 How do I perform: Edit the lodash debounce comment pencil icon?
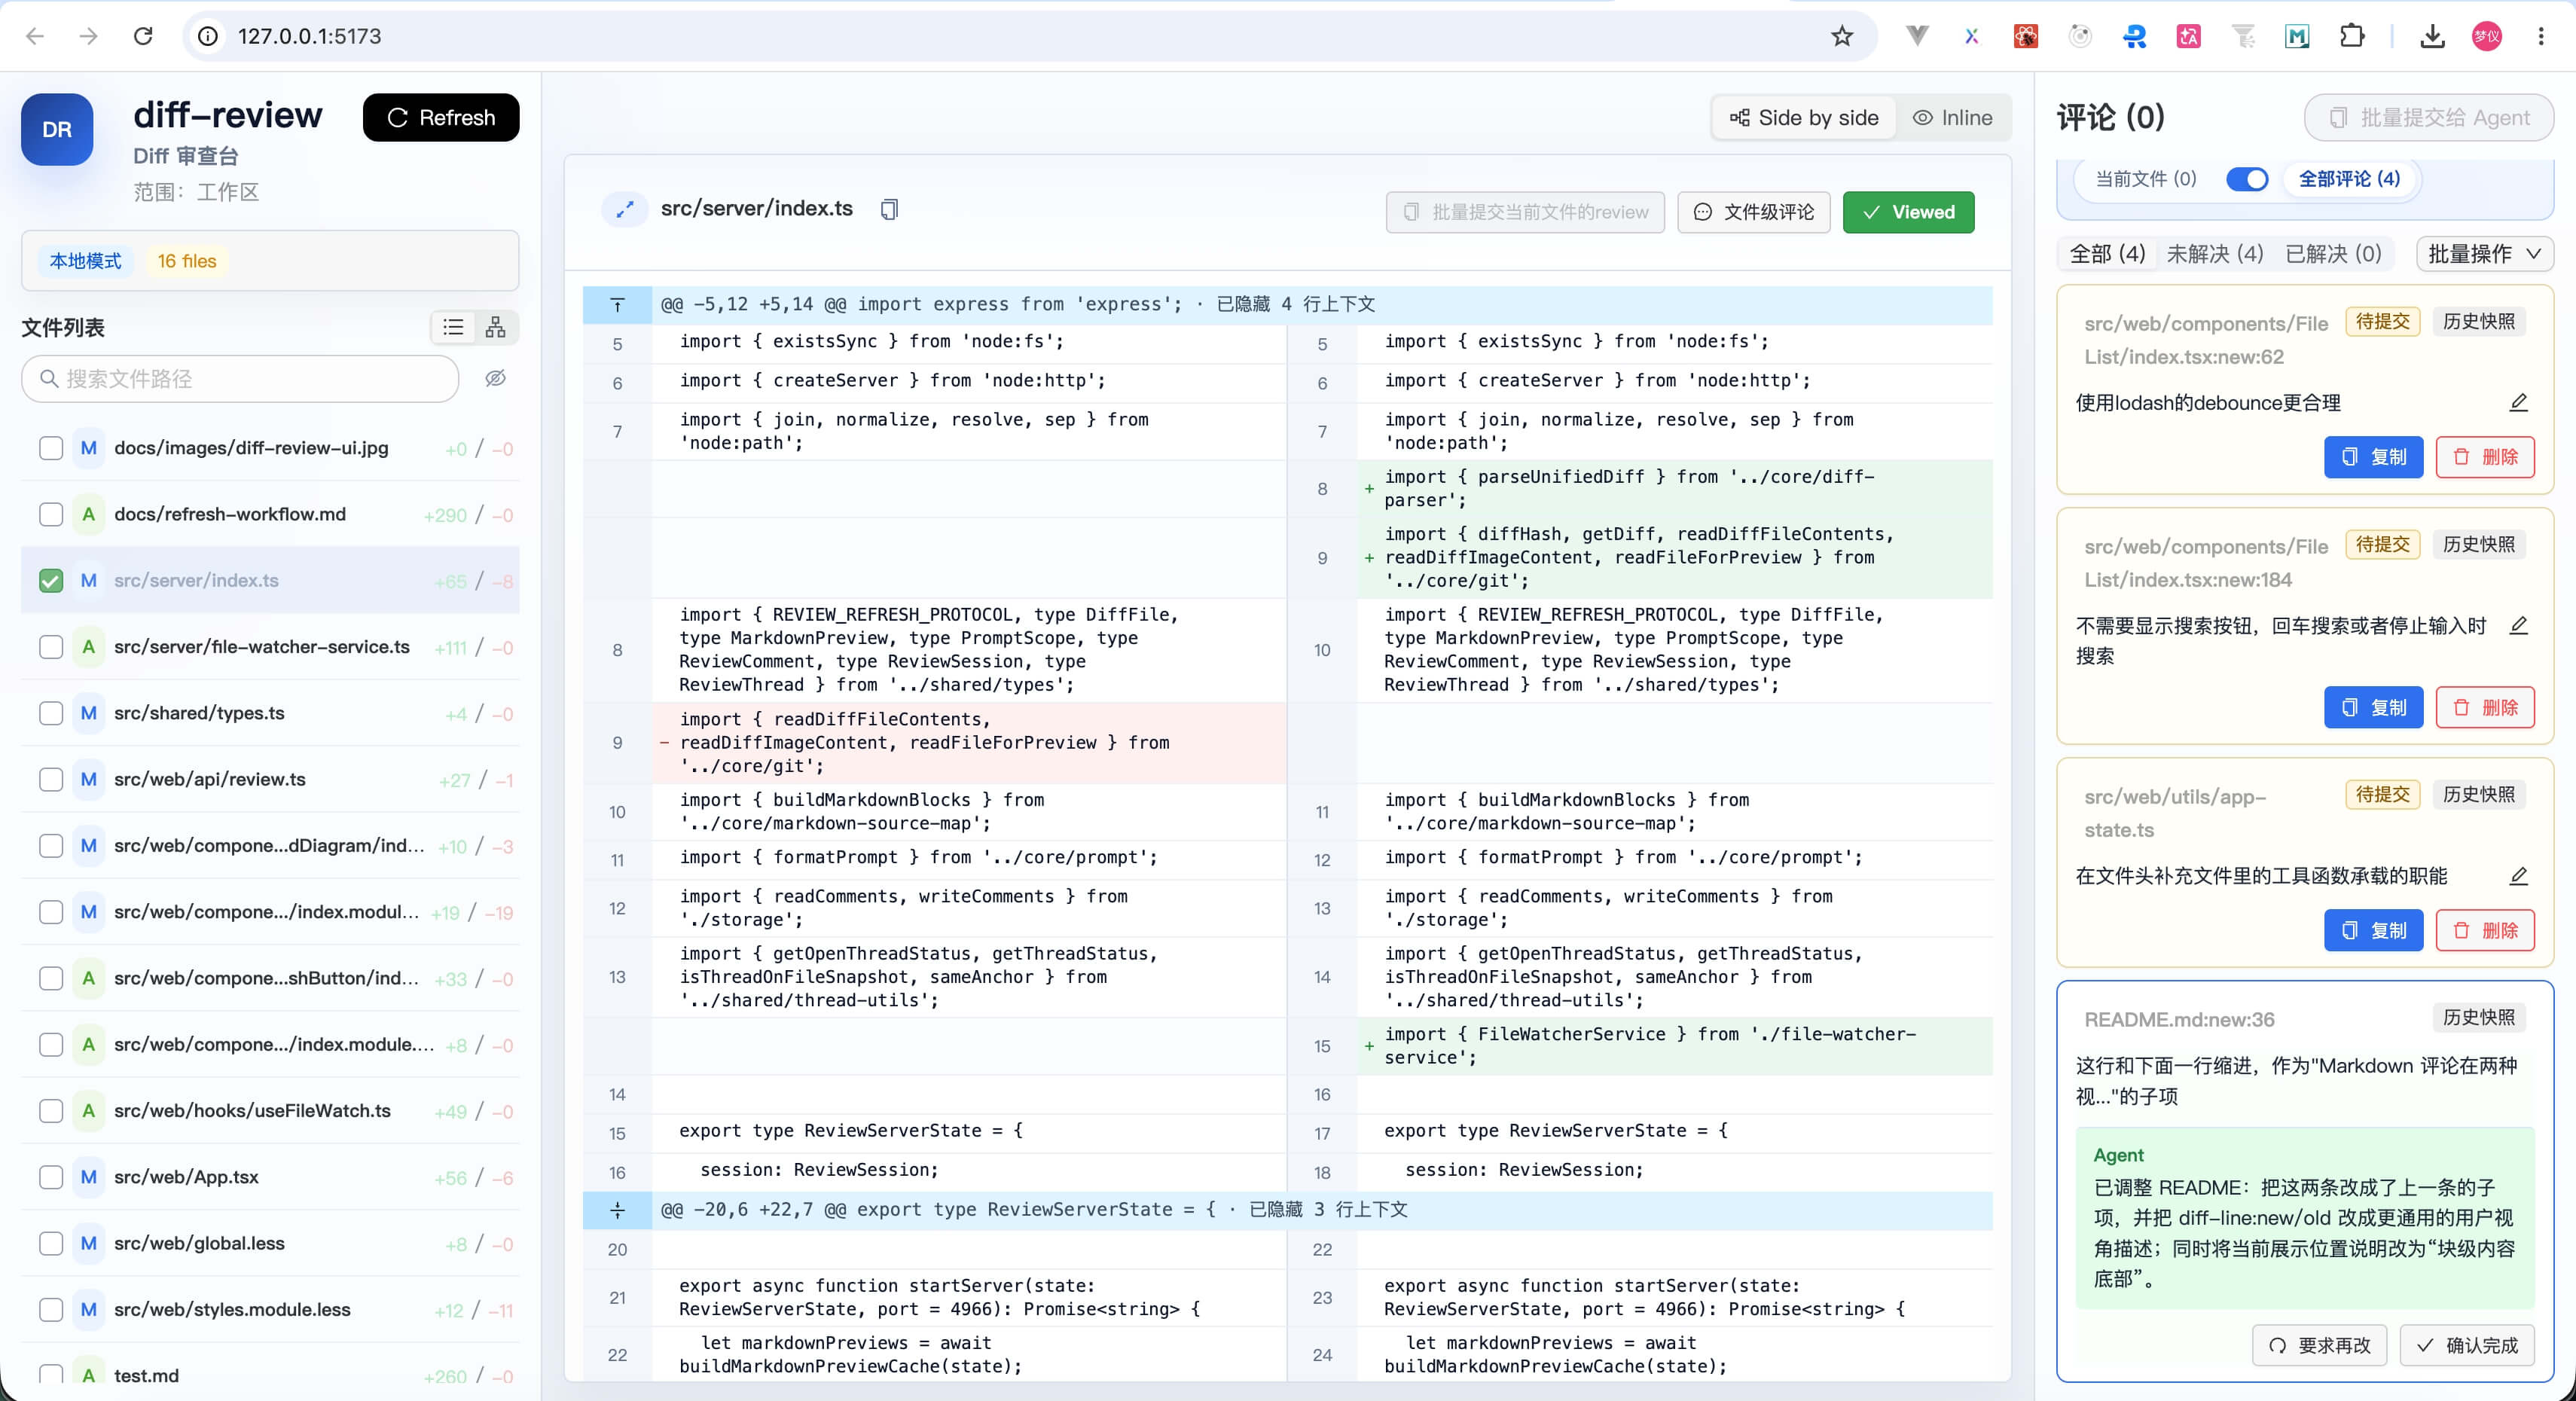(x=2518, y=402)
